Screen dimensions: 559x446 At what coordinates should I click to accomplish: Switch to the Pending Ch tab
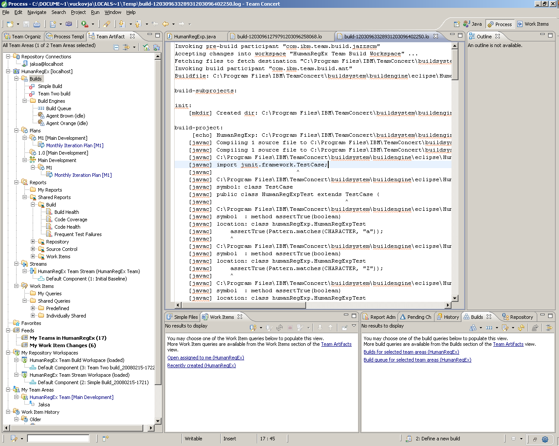point(415,317)
